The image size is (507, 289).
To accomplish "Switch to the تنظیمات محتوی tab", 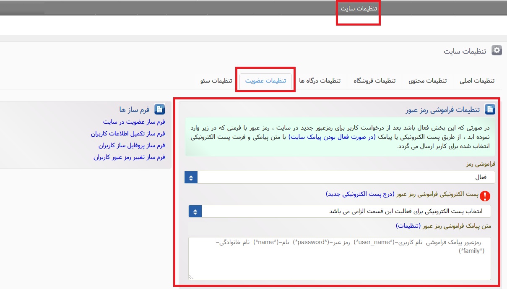I will pos(427,81).
